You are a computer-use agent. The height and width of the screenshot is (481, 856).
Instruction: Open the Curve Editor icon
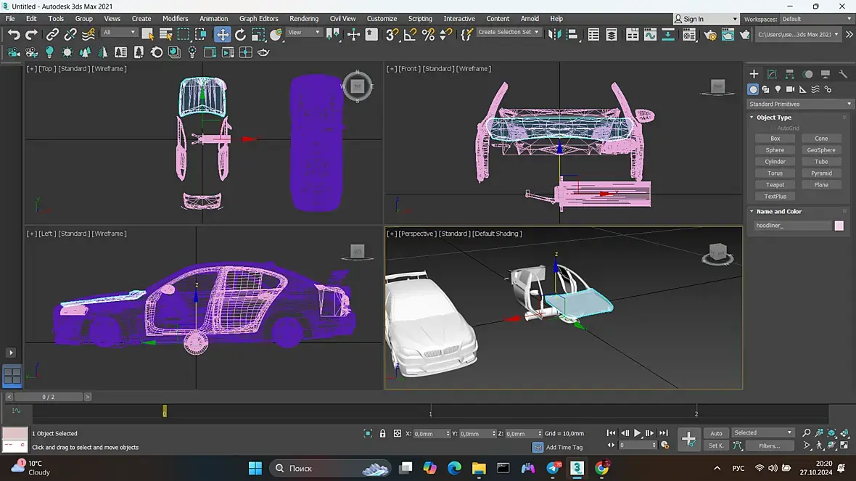click(650, 35)
